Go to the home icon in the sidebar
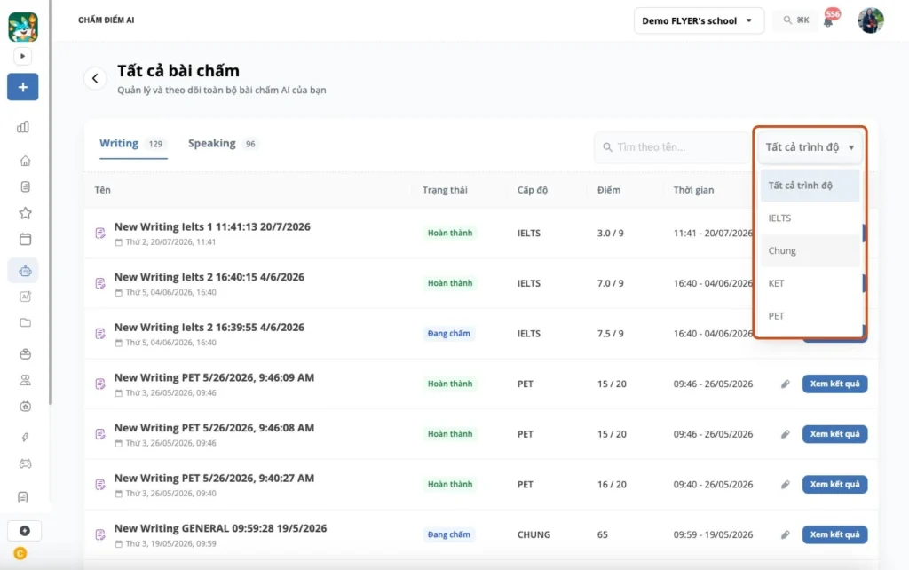Screen dimensions: 909x570 pos(25,161)
